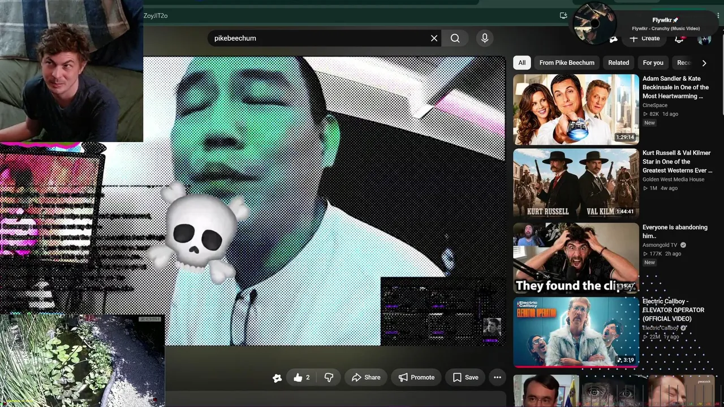This screenshot has width=724, height=407.
Task: Click the magnifying glass search button
Action: (x=455, y=38)
